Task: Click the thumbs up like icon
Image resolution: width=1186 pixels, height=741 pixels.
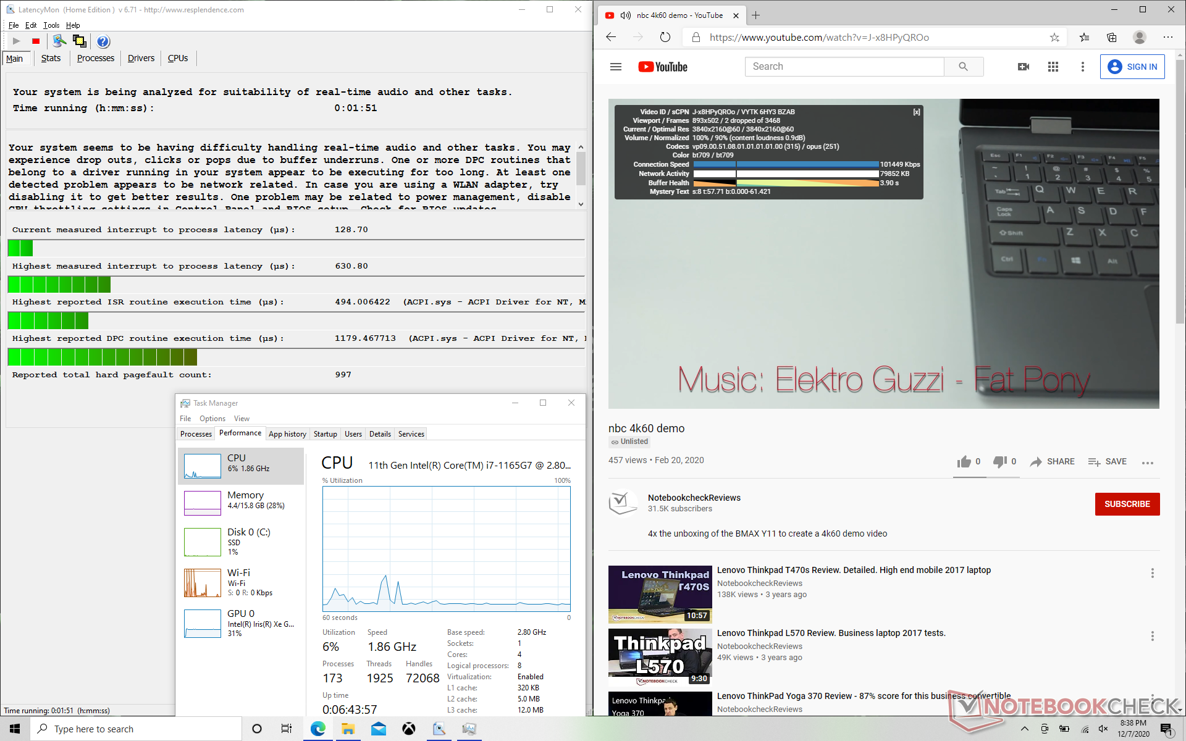Action: 964,462
